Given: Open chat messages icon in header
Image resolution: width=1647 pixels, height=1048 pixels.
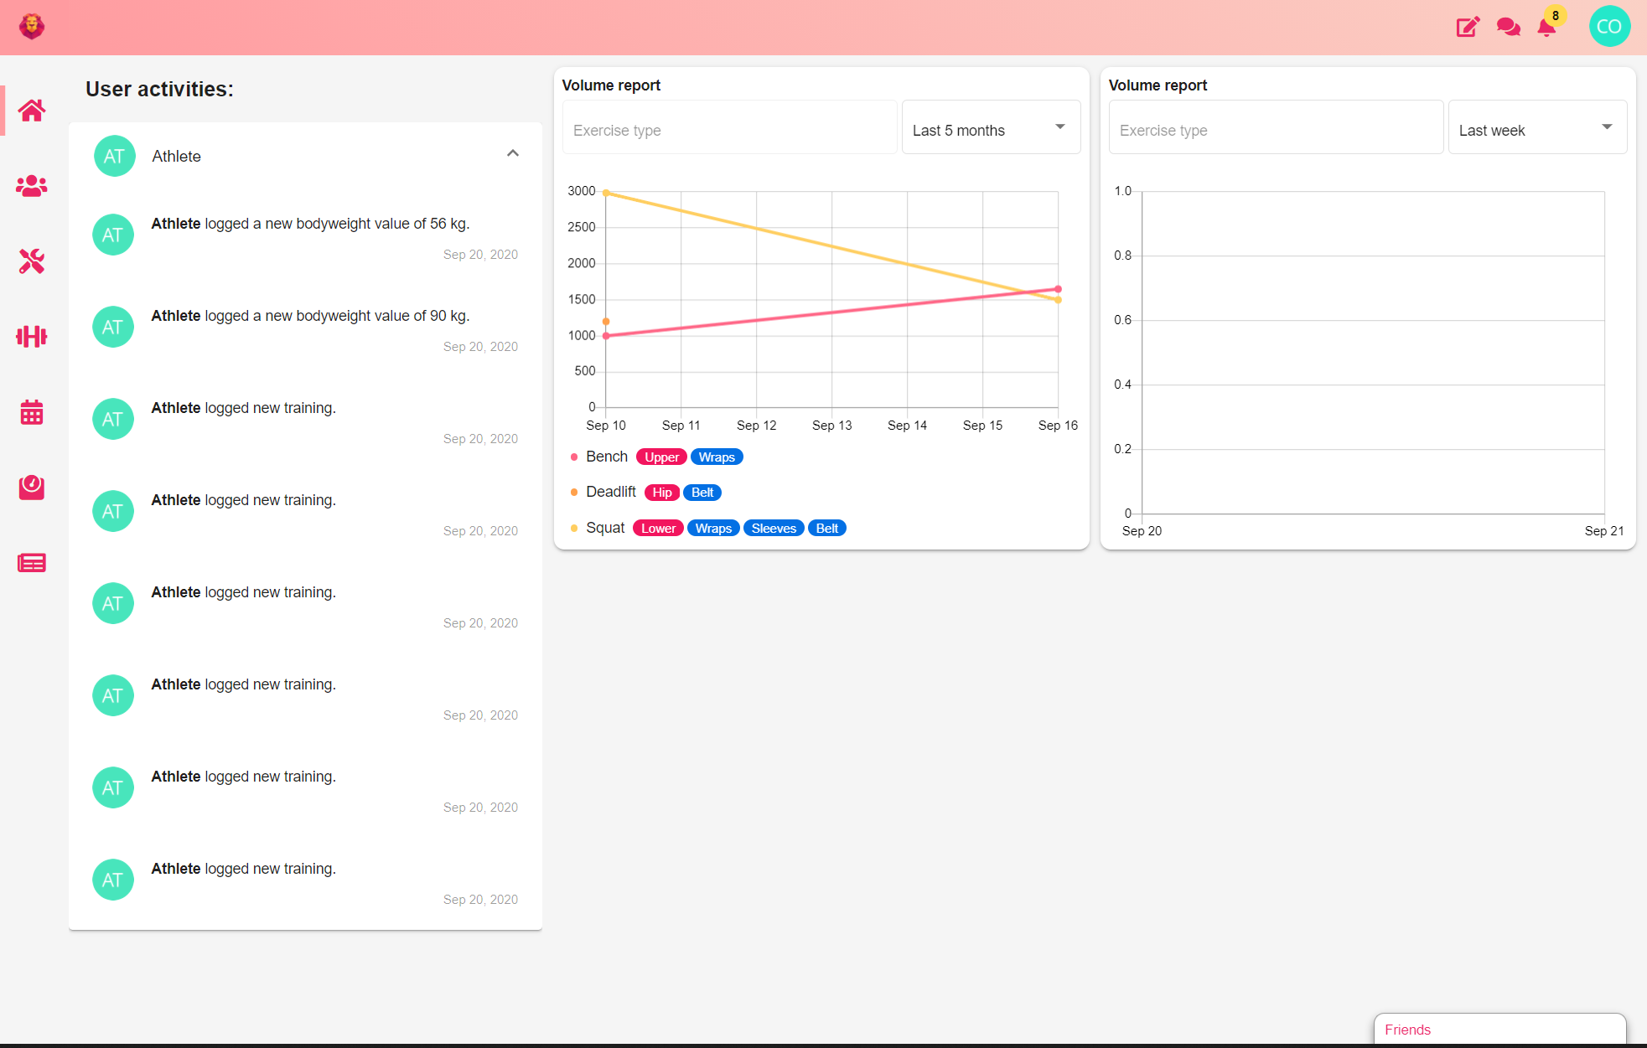Looking at the screenshot, I should click(1508, 27).
